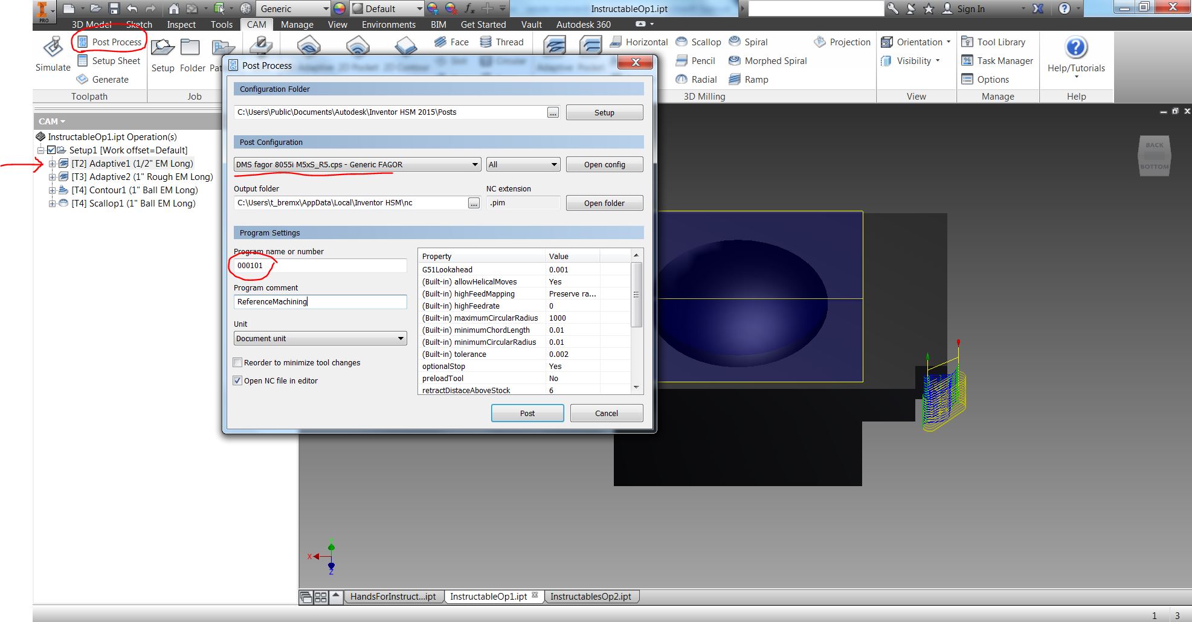This screenshot has width=1192, height=622.
Task: Select the Pencil milling tool
Action: pos(695,60)
